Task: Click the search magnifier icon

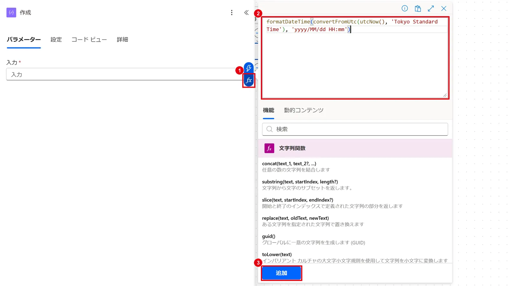Action: pyautogui.click(x=269, y=129)
